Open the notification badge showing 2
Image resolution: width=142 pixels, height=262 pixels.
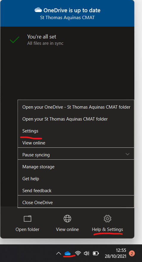pos(132,253)
